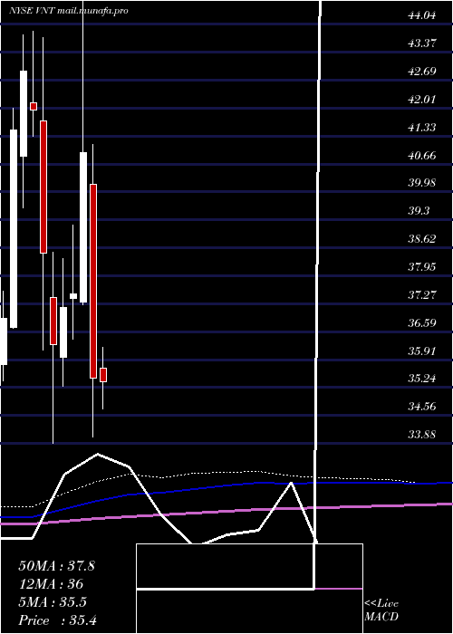Click the '50MA : 37.8' readout
The height and width of the screenshot is (634, 453).
[x=56, y=566]
